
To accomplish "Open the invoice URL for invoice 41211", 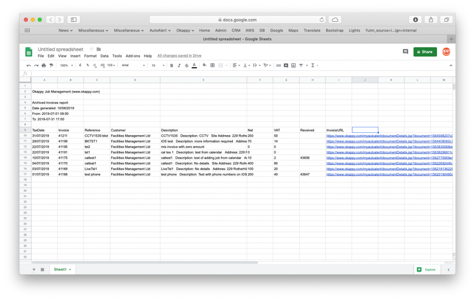I will tap(389, 136).
